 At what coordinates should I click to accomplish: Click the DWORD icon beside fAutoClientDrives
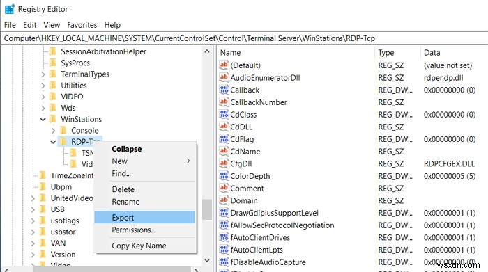click(x=224, y=237)
